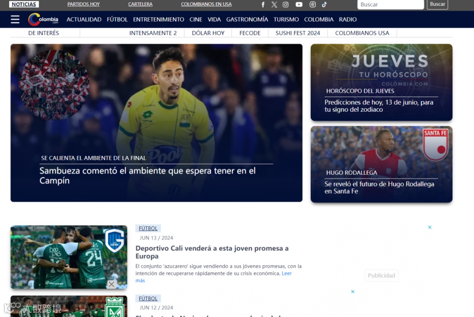Open PARTIDOS HOY link

tap(83, 4)
